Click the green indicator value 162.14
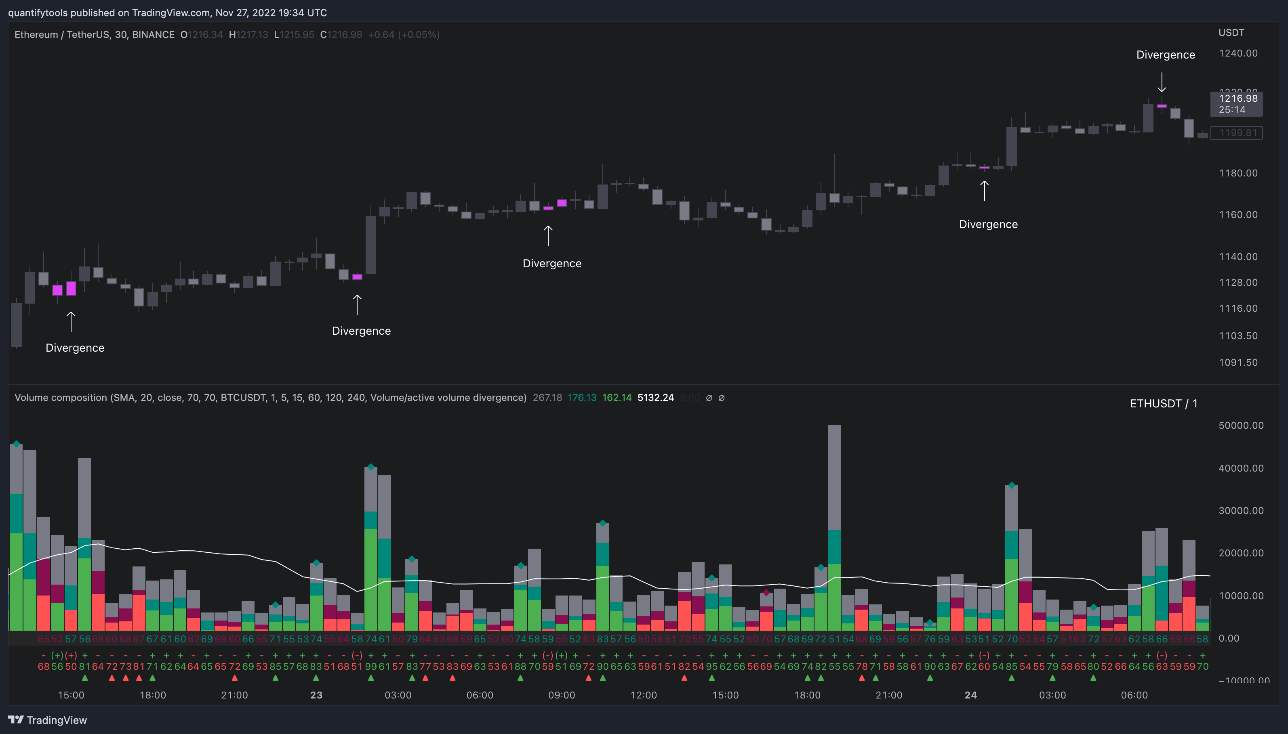The width and height of the screenshot is (1288, 734). pyautogui.click(x=617, y=398)
